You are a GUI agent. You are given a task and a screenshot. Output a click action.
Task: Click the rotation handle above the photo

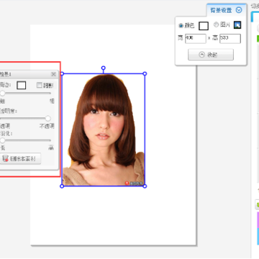[x=104, y=68]
